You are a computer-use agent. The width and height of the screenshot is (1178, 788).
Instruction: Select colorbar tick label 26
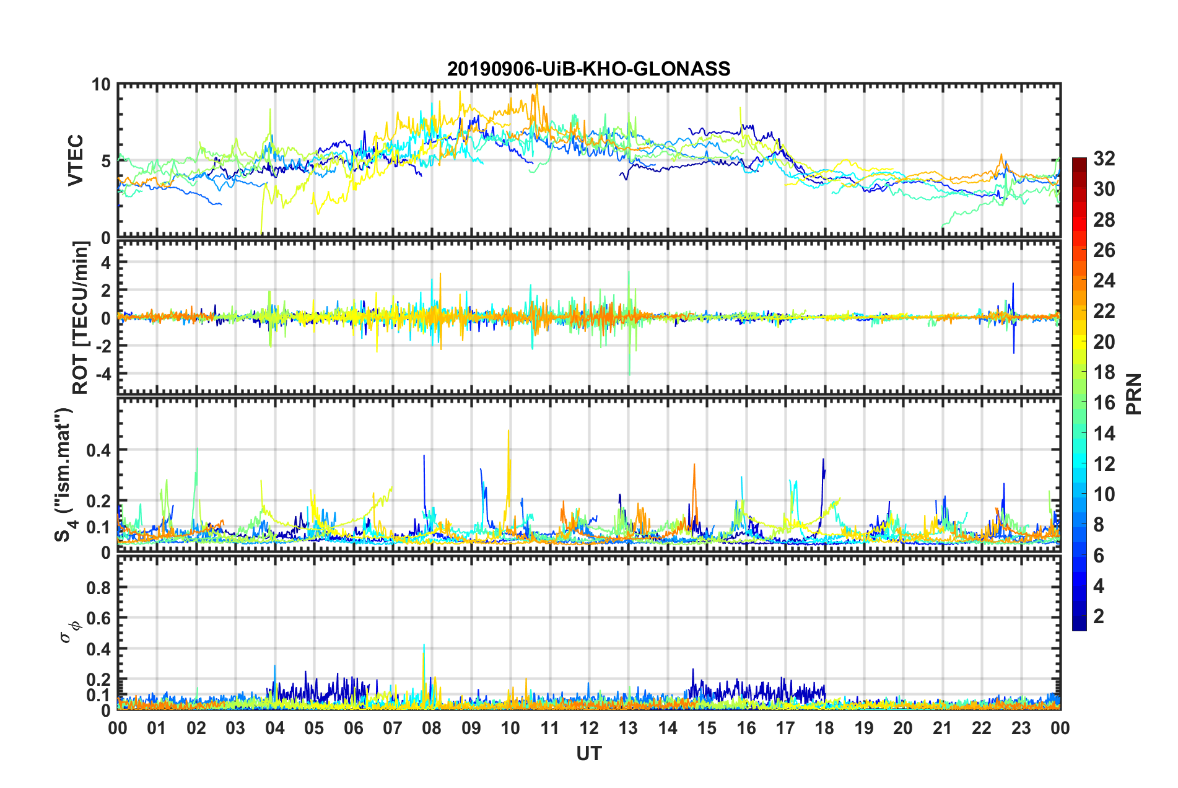point(1104,250)
